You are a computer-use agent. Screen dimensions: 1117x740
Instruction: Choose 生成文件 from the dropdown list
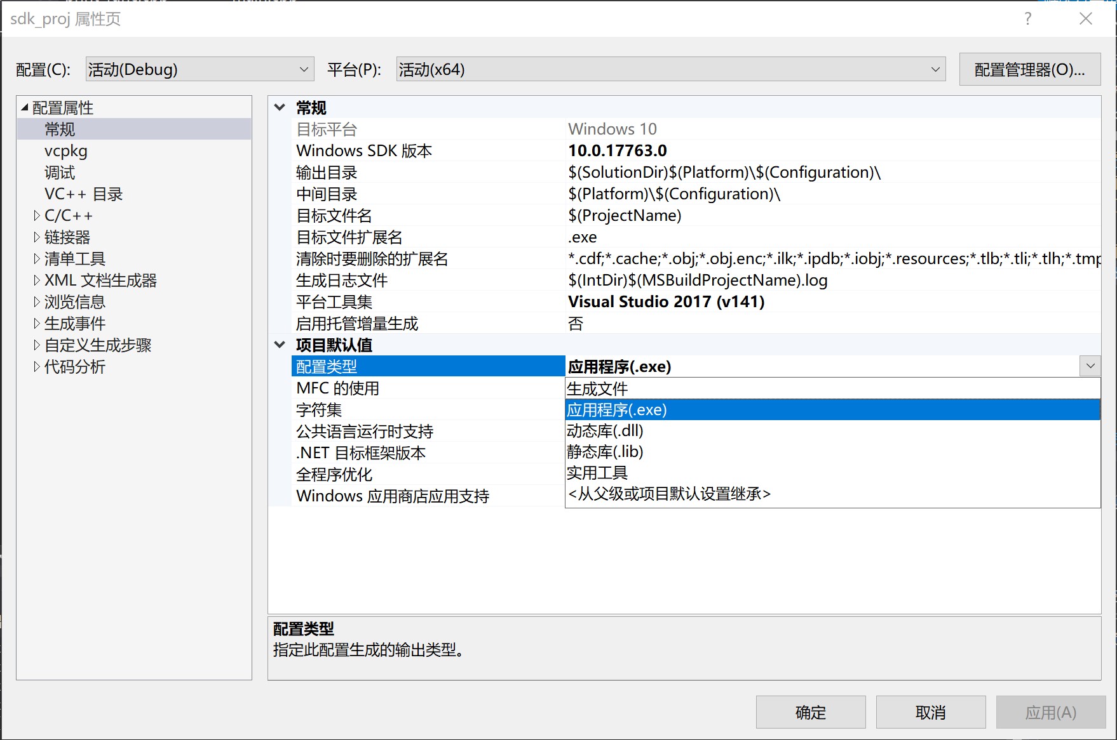point(833,388)
